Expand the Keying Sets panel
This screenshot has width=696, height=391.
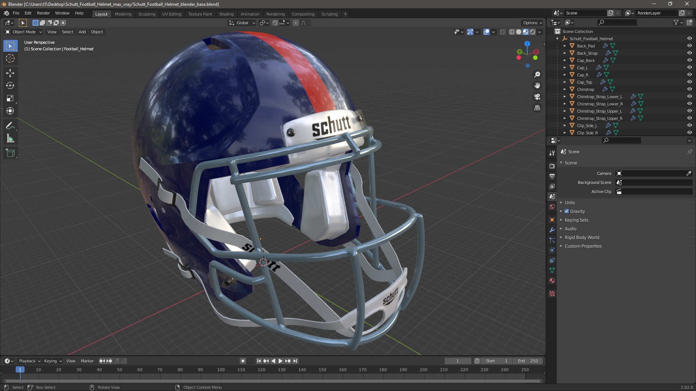point(576,220)
